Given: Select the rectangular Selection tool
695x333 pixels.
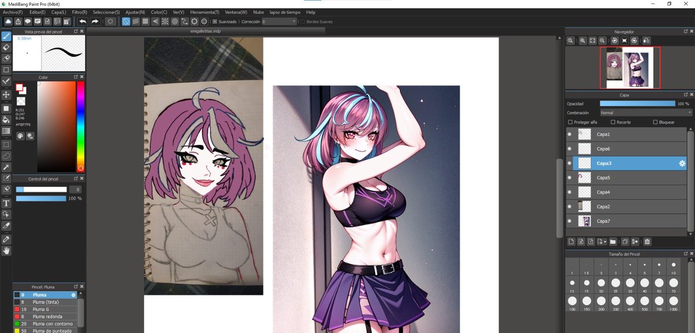Looking at the screenshot, I should 6,144.
